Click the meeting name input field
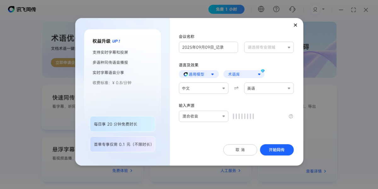The width and height of the screenshot is (378, 189). [208, 47]
